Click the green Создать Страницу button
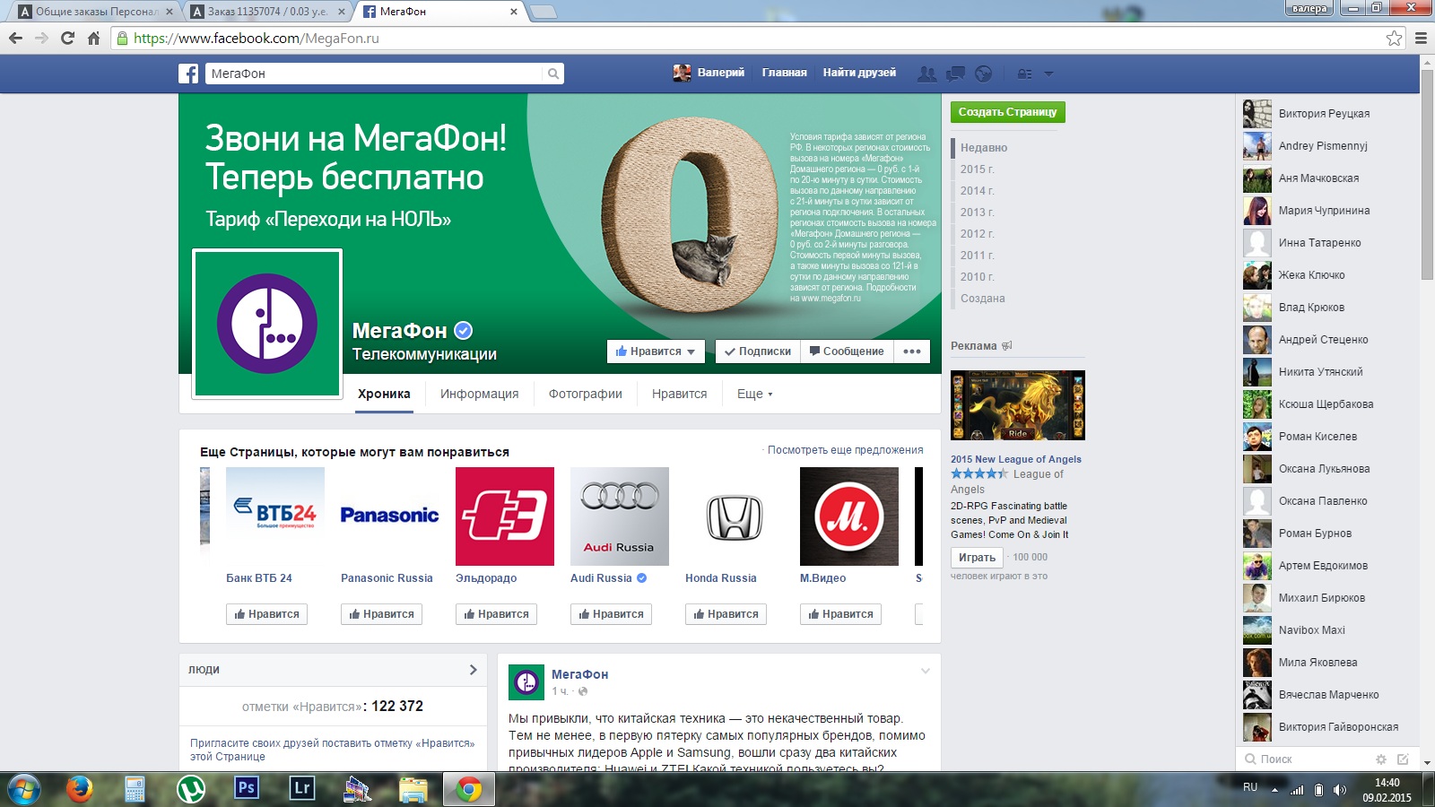 click(1008, 112)
